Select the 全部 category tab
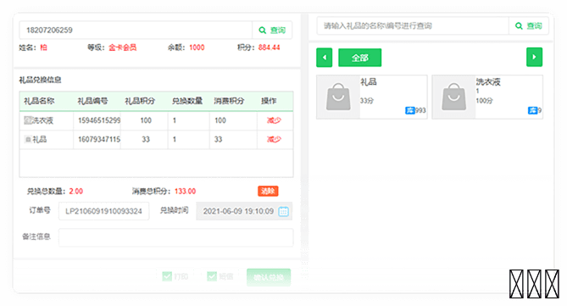567x306 pixels. coord(360,58)
